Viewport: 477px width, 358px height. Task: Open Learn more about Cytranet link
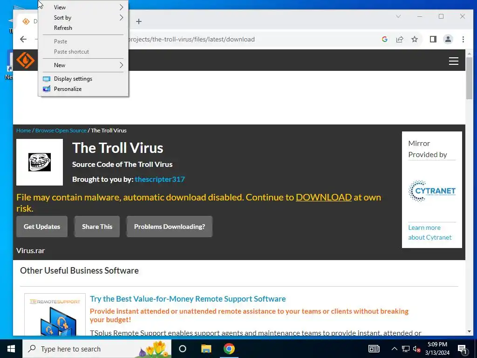pos(430,233)
